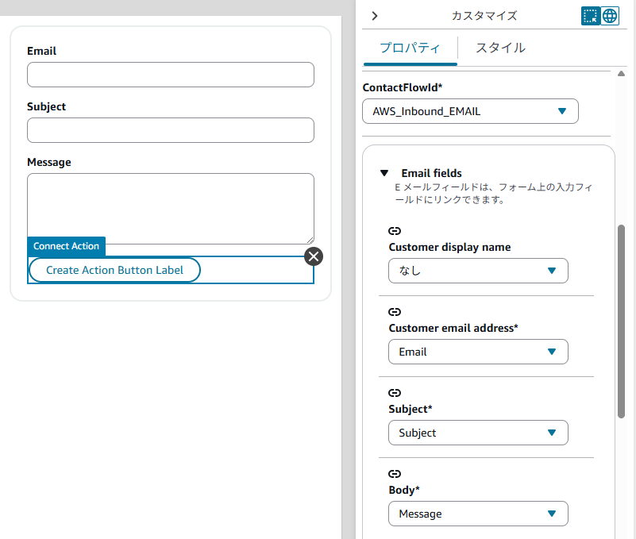Open the Subject mapping dropdown
636x539 pixels.
click(478, 433)
